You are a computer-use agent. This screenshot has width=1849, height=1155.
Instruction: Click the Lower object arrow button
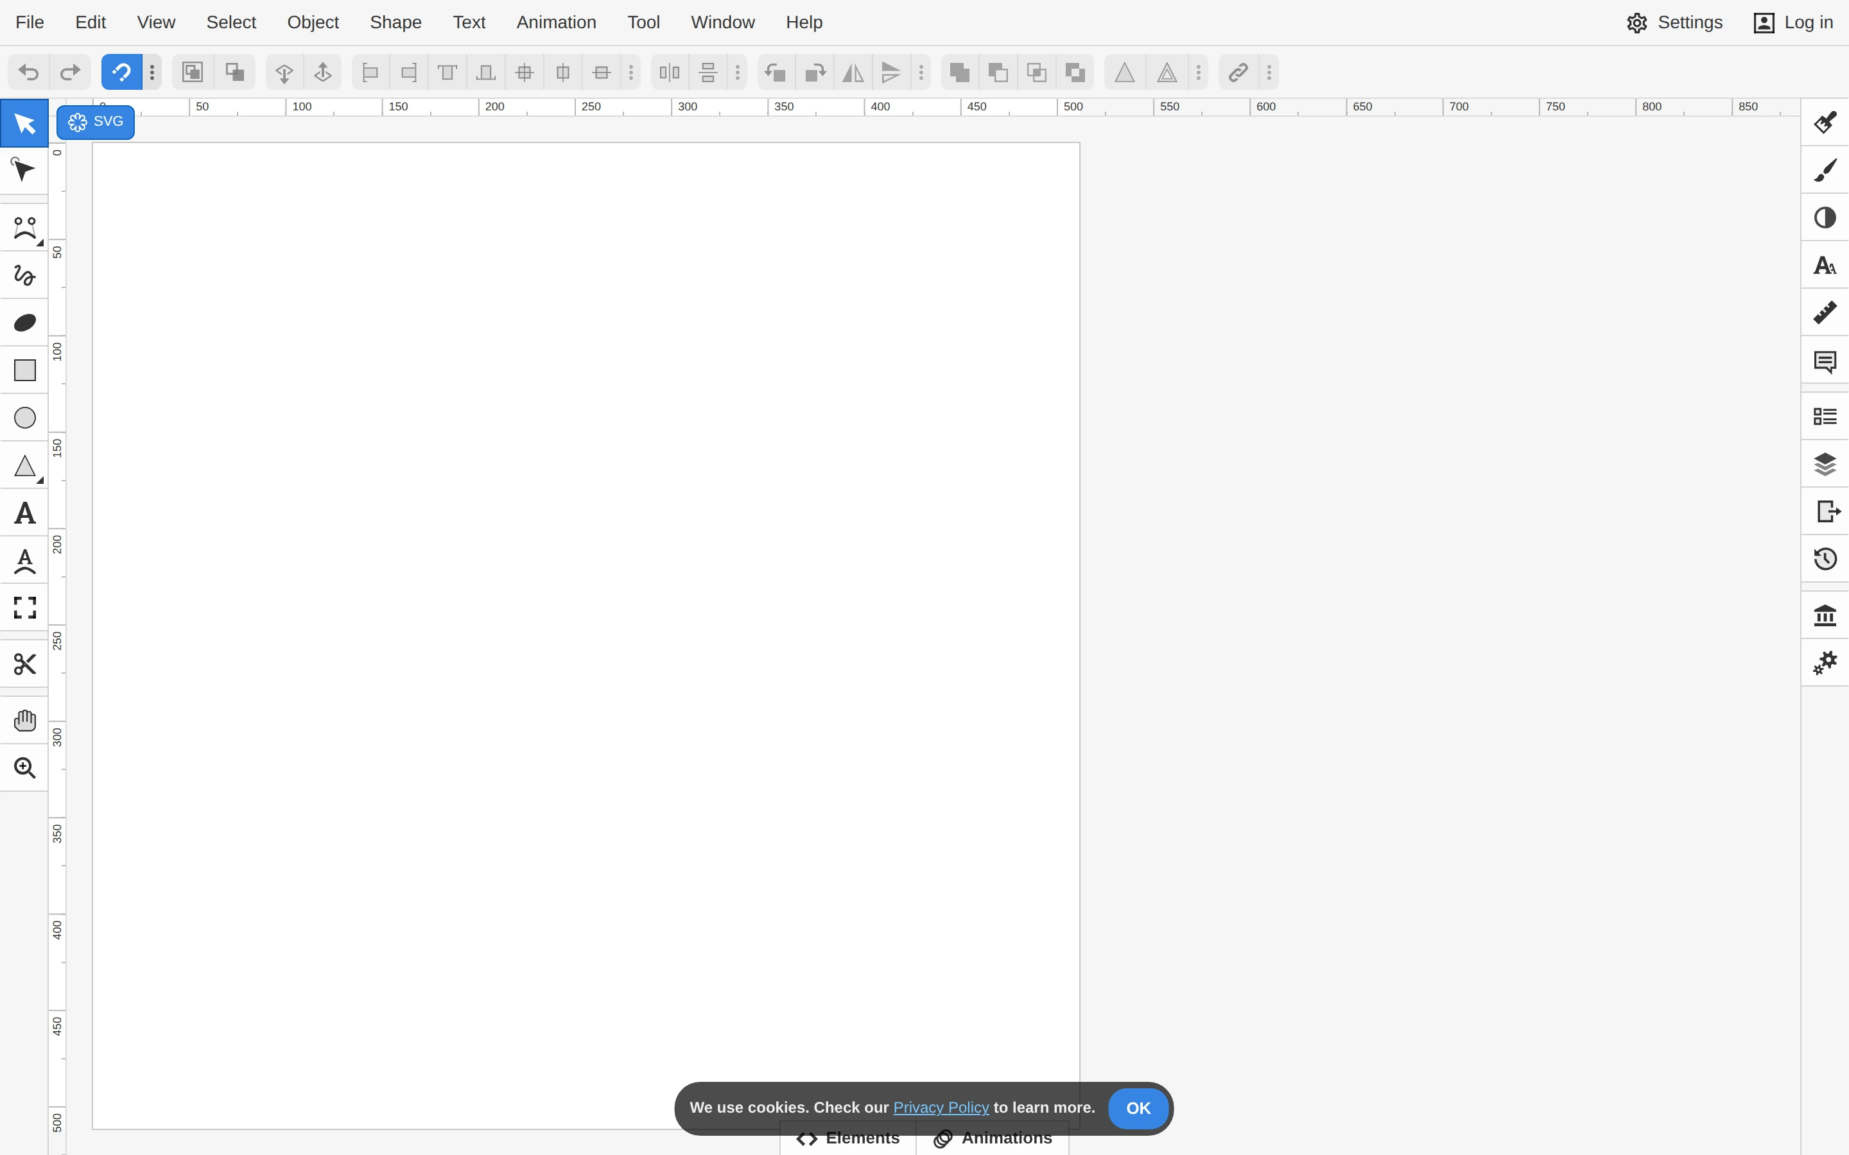tap(284, 73)
